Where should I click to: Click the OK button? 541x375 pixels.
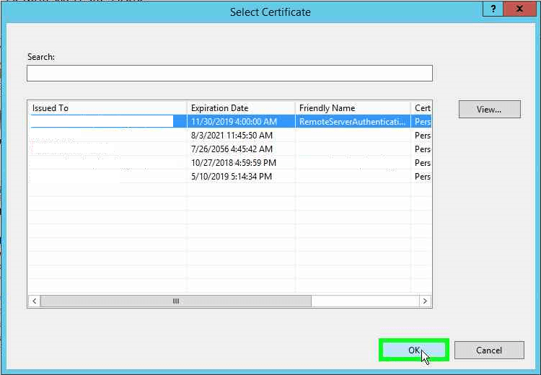414,350
